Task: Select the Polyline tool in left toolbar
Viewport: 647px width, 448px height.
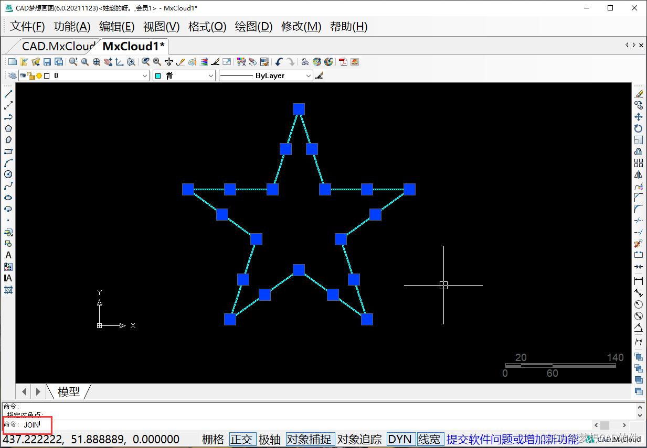Action: click(8, 117)
